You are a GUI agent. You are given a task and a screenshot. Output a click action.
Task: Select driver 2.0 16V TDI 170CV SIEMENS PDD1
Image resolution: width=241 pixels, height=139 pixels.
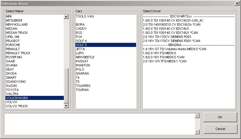click(189, 37)
